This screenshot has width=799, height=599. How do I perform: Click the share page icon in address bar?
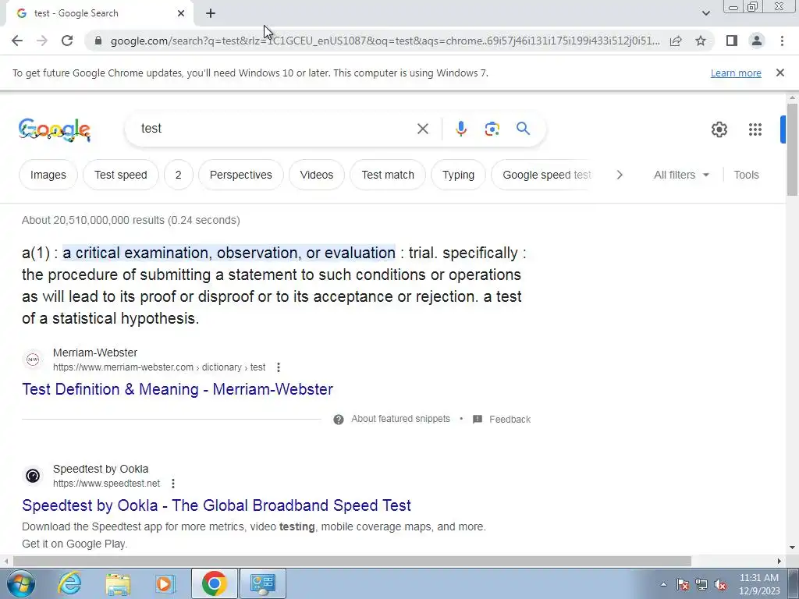[676, 41]
